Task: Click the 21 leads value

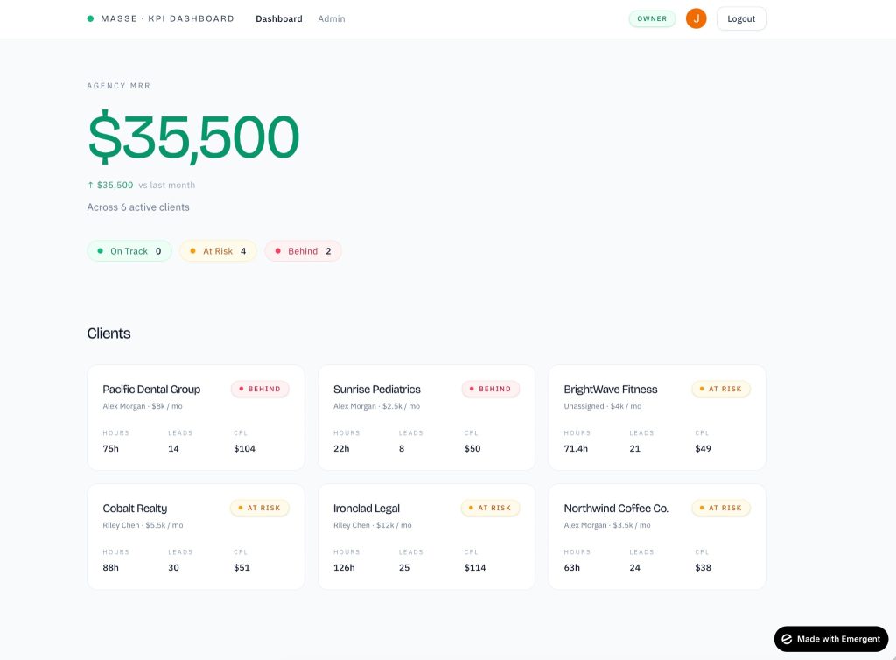Action: point(635,448)
